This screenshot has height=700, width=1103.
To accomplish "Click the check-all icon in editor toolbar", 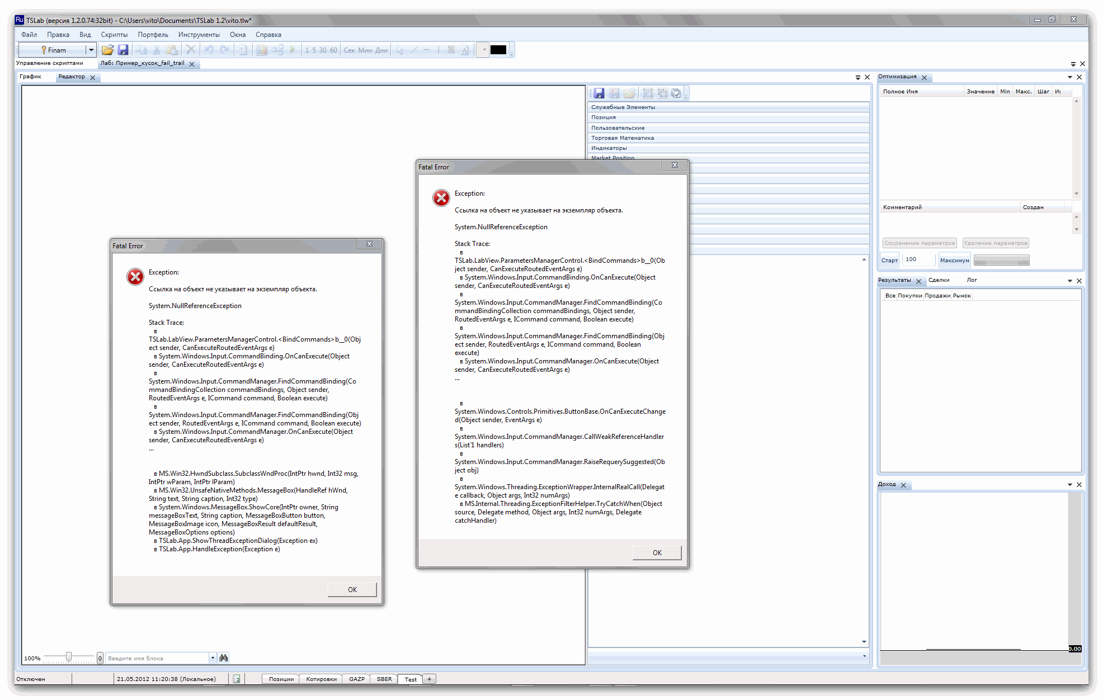I will click(x=676, y=93).
